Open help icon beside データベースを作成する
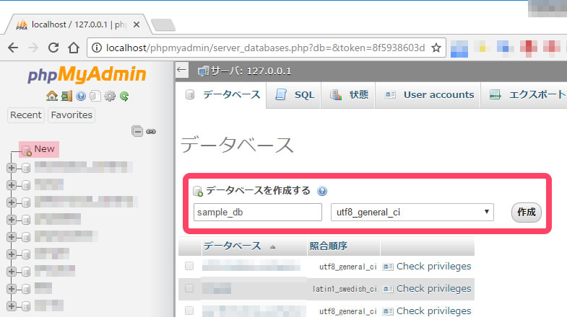Screen dimensions: 567x317 (x=322, y=191)
